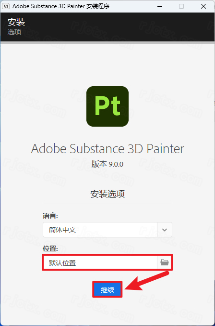
Task: Click the 选项 subtitle in header
Action: [x=14, y=32]
